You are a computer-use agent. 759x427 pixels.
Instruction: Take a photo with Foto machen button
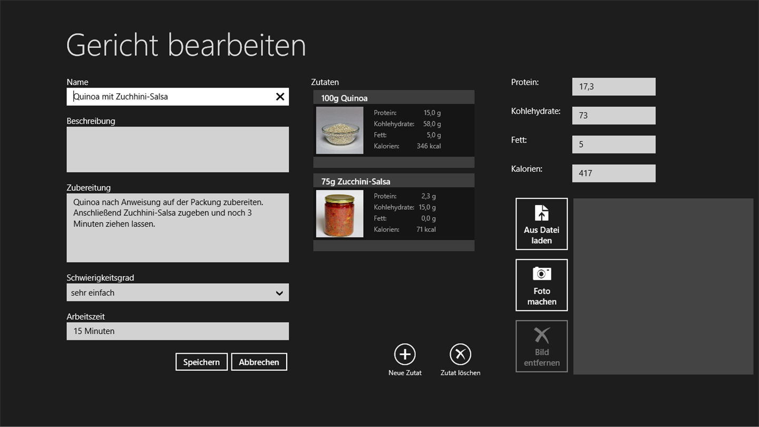[x=541, y=285]
